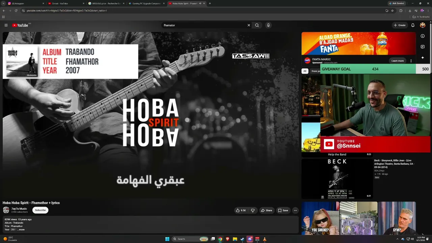Switch to the Snnsei - YouTube tab
Screen dimensions: 432x243
click(x=66, y=3)
